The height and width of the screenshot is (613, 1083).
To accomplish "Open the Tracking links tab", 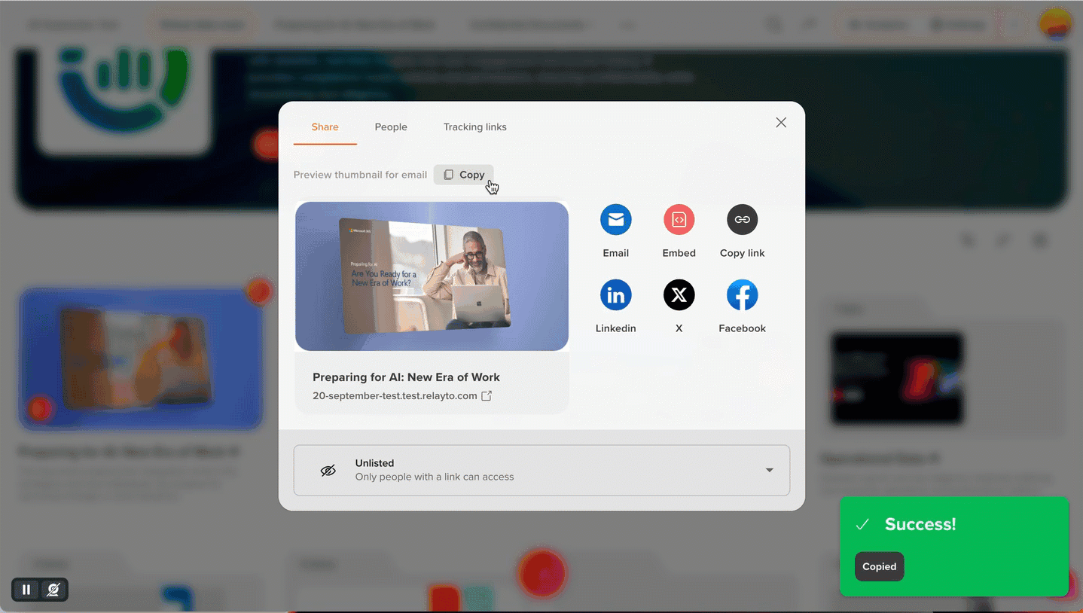I will pyautogui.click(x=474, y=127).
